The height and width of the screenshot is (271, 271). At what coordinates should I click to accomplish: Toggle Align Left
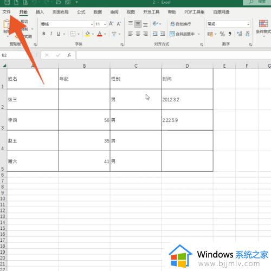[131, 34]
